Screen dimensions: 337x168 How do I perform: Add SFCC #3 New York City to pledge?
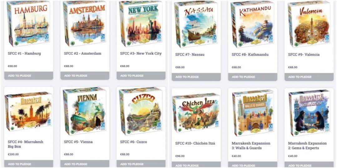point(141,76)
